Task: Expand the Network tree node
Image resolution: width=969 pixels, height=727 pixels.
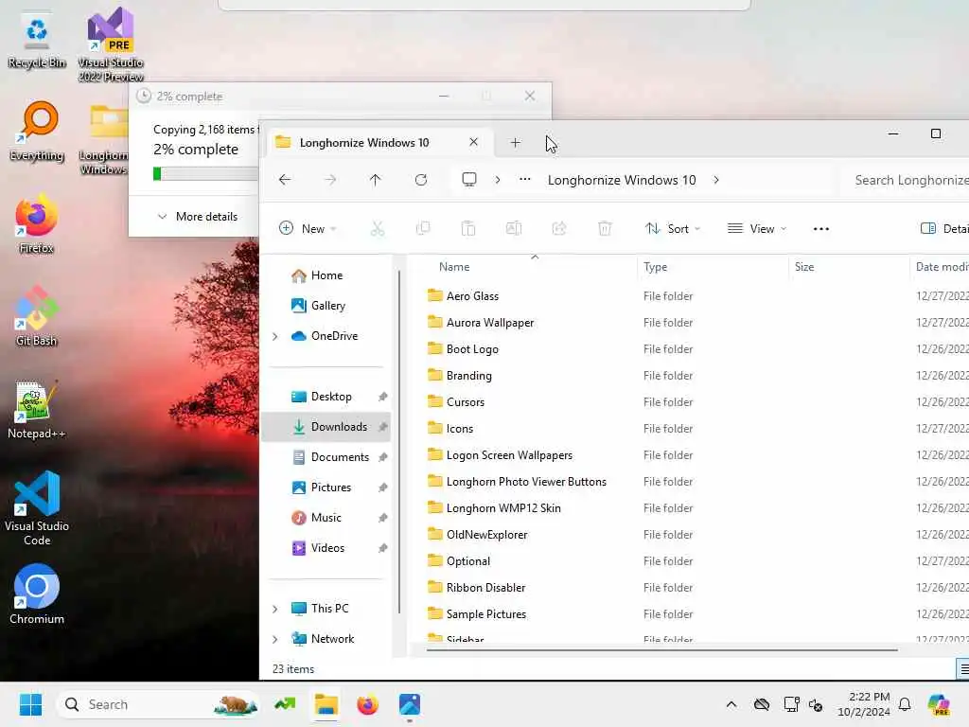Action: tap(275, 639)
